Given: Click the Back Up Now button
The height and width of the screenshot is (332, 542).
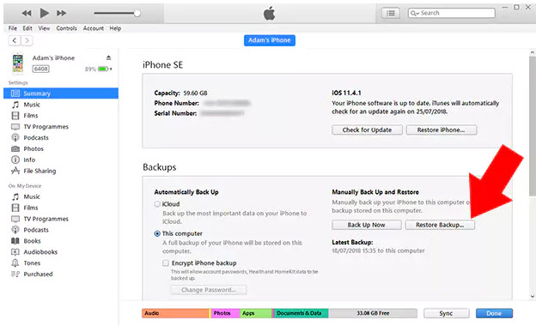Looking at the screenshot, I should [x=367, y=225].
